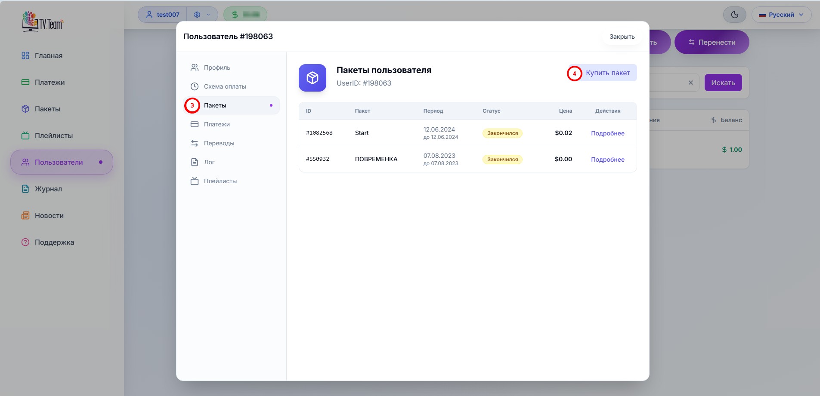Select Переводы in the dialog menu

[219, 143]
